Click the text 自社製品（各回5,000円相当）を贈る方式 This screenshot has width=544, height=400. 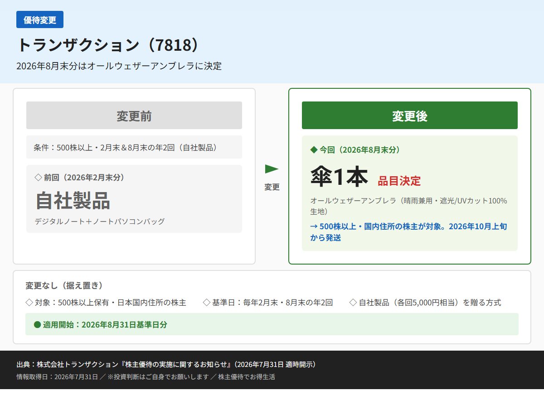pyautogui.click(x=430, y=303)
